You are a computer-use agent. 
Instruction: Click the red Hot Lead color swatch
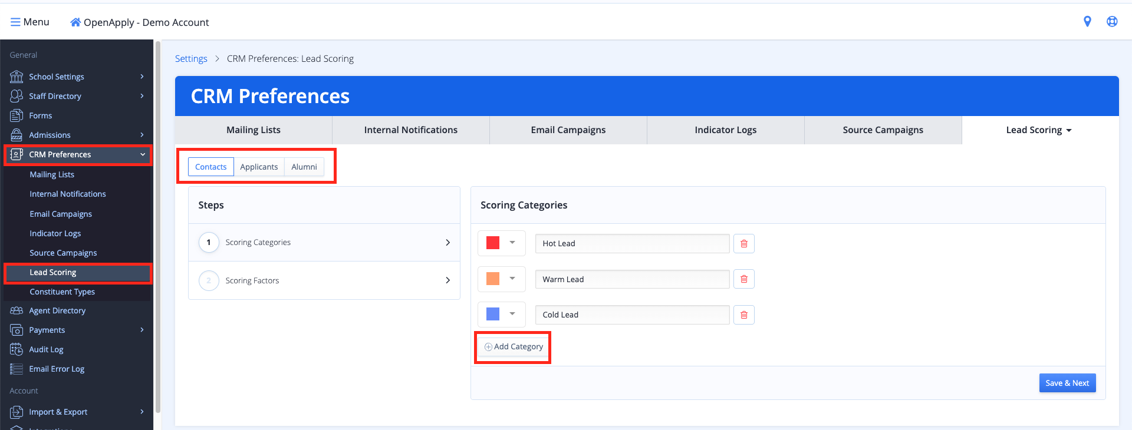493,243
